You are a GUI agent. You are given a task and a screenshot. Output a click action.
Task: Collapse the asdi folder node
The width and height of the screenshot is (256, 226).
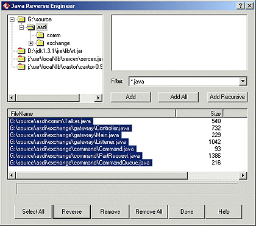click(21, 27)
